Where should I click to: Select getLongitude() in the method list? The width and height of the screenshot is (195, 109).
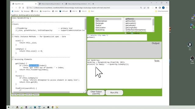pos(138,28)
